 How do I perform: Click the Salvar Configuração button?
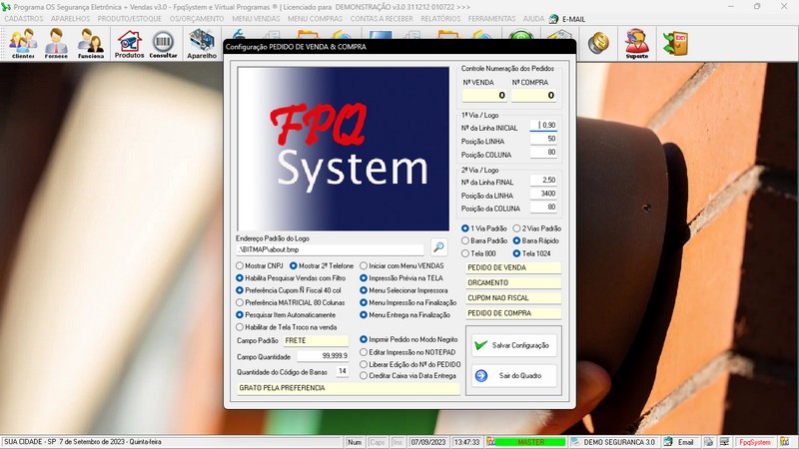[x=513, y=345]
